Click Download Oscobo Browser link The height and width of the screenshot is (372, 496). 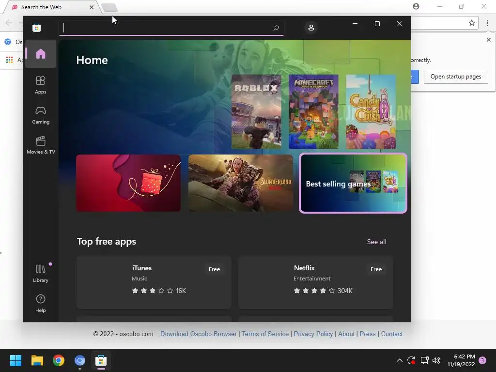(x=198, y=334)
